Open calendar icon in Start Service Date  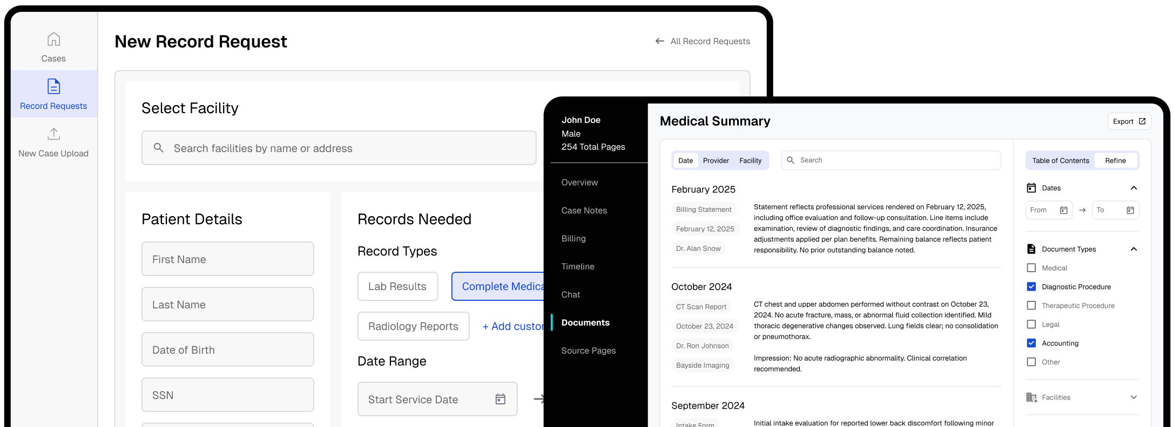pos(501,399)
